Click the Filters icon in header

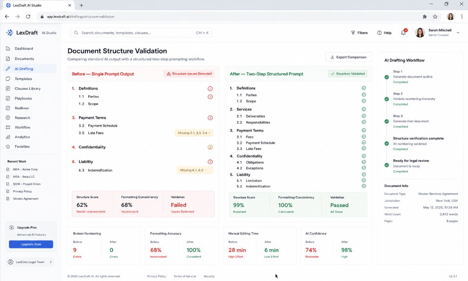point(353,33)
